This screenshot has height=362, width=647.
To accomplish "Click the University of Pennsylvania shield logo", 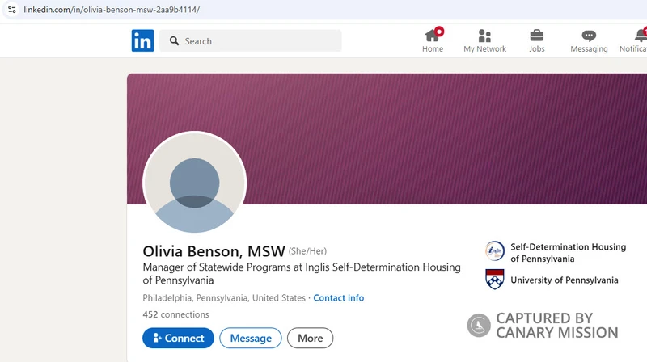I will 495,280.
